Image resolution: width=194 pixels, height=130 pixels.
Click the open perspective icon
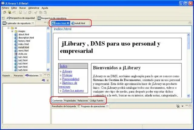[3, 18]
